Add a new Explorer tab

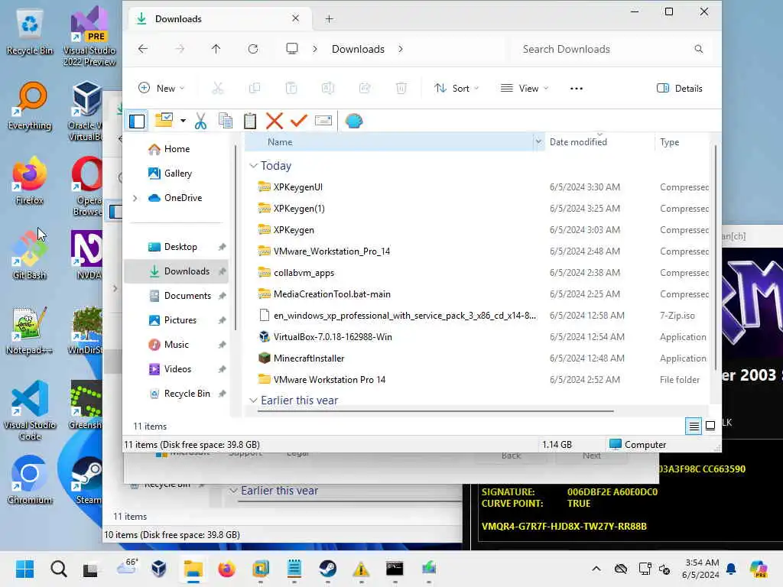(x=329, y=19)
